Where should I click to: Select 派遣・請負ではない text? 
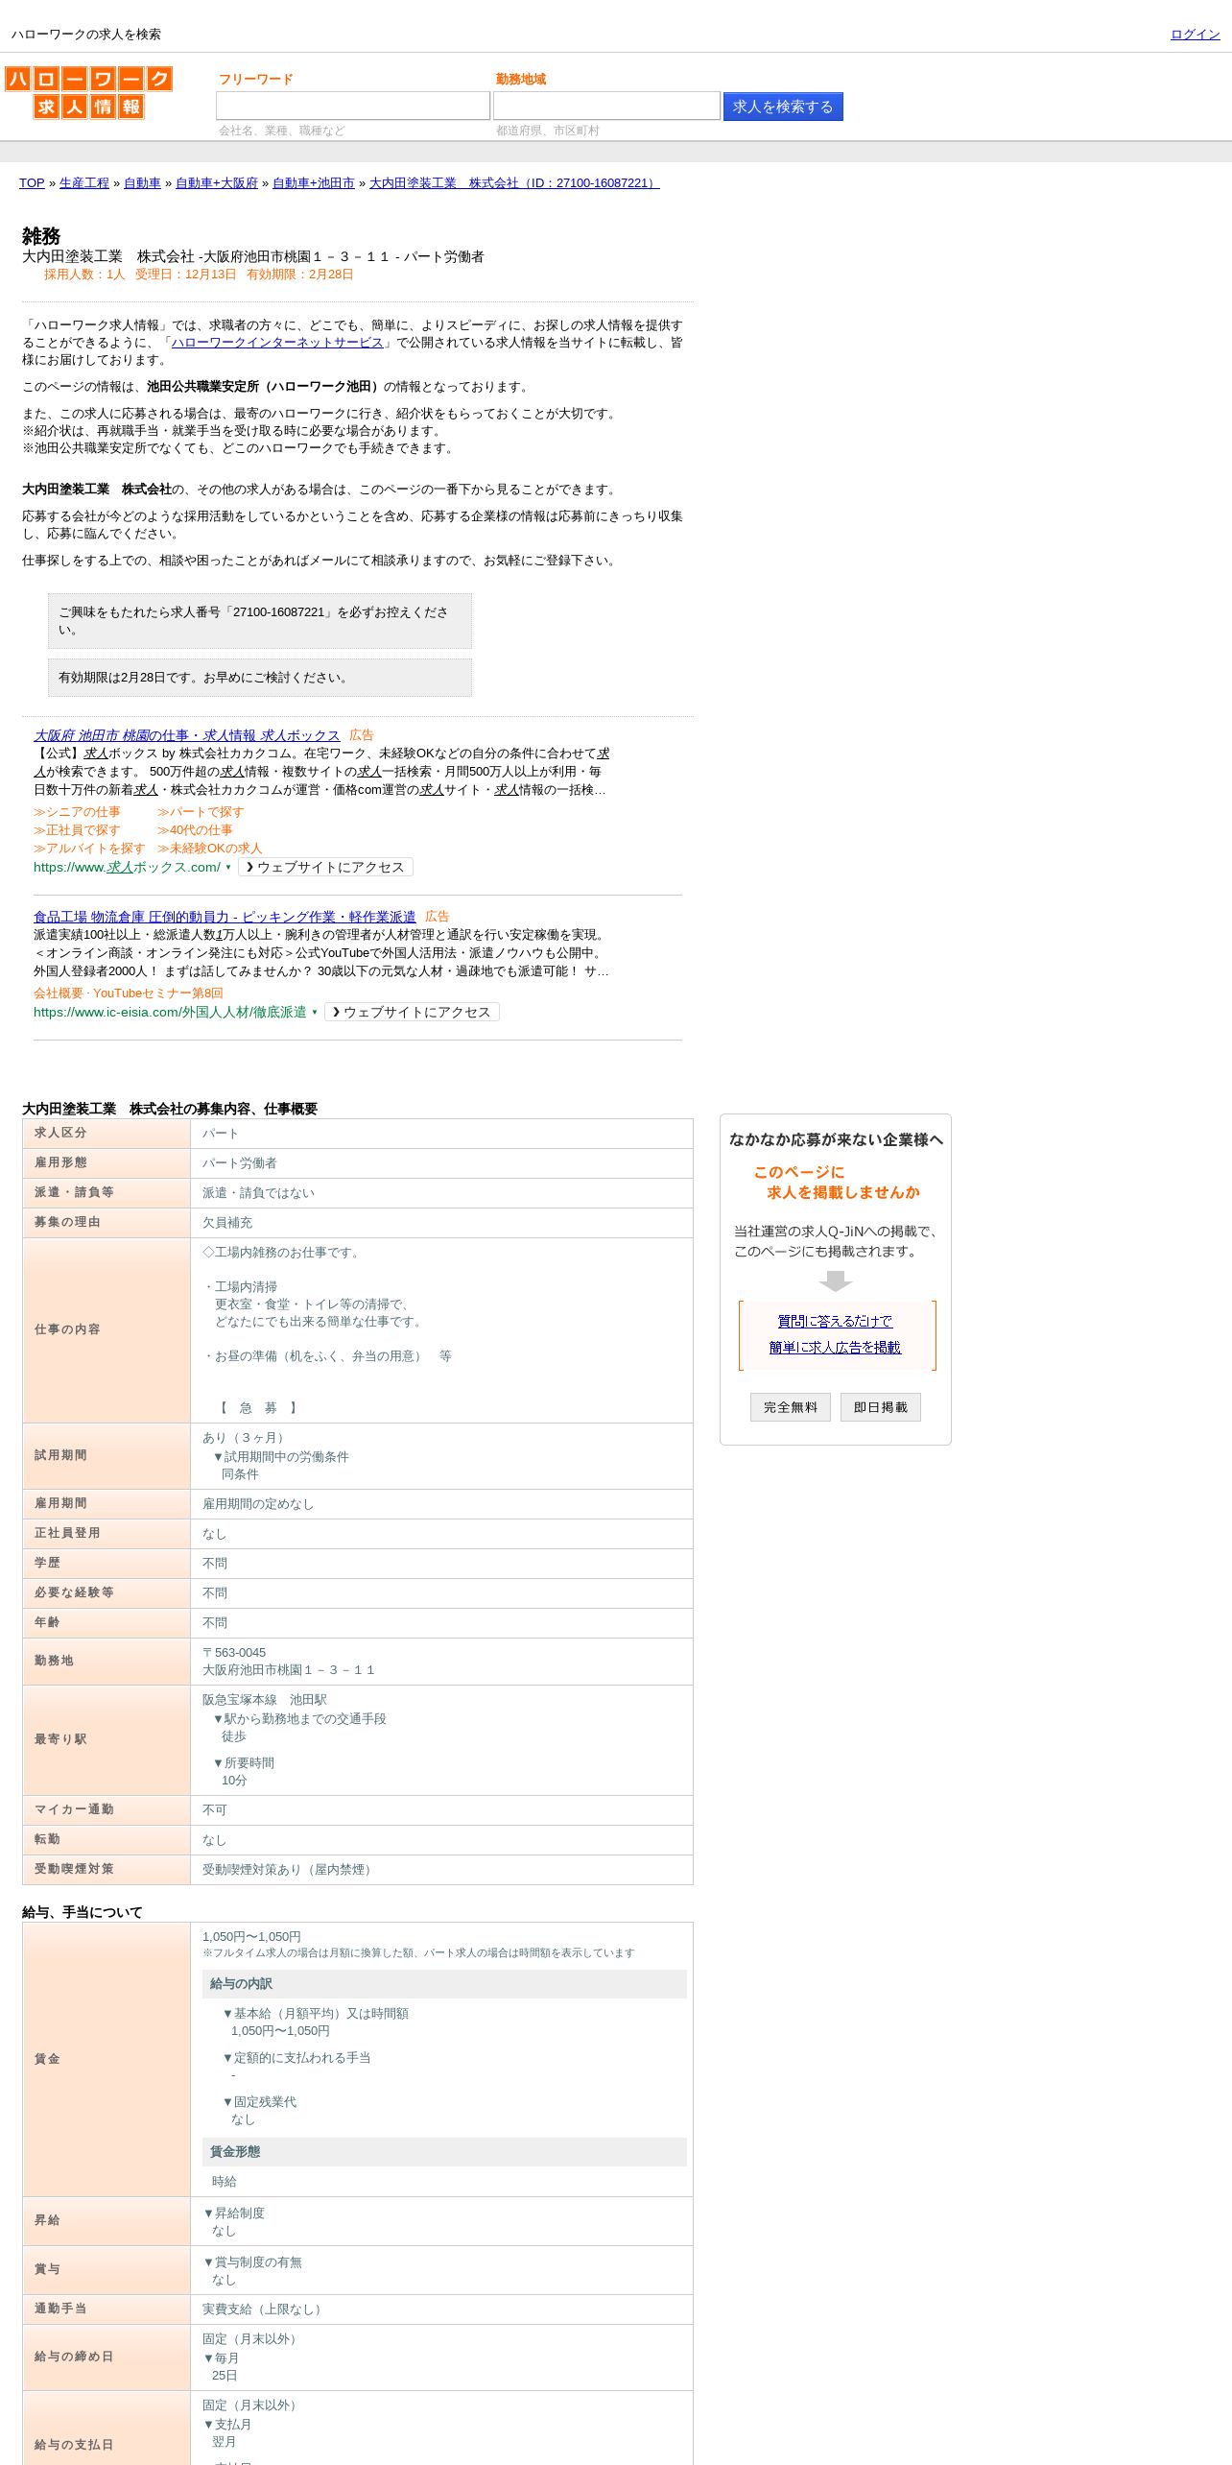pyautogui.click(x=258, y=1193)
